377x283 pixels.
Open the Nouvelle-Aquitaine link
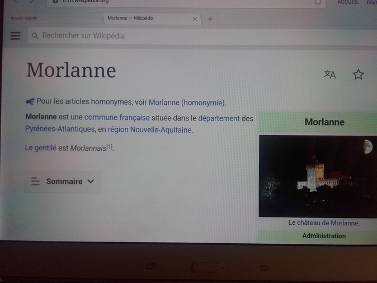[161, 130]
